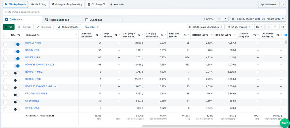The width and height of the screenshot is (290, 128).
Task: Open the date range dropdown
Action: [258, 19]
